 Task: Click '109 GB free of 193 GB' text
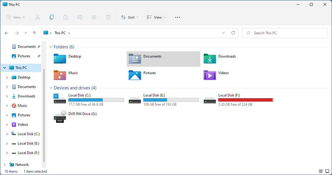click(160, 104)
